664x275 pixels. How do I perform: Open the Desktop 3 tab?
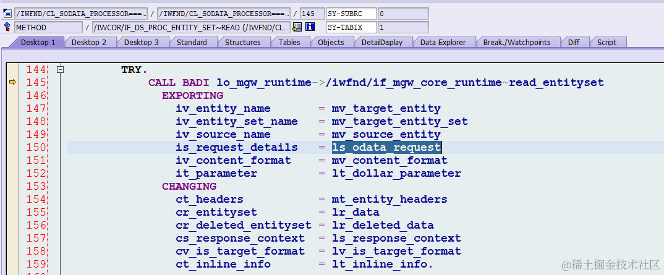[142, 42]
